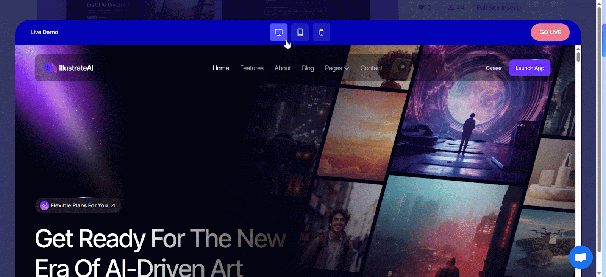Expand the Pages dropdown menu
The width and height of the screenshot is (606, 277).
(337, 68)
